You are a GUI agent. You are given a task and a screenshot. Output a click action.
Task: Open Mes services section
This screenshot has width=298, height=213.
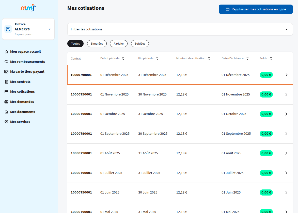pyautogui.click(x=20, y=122)
